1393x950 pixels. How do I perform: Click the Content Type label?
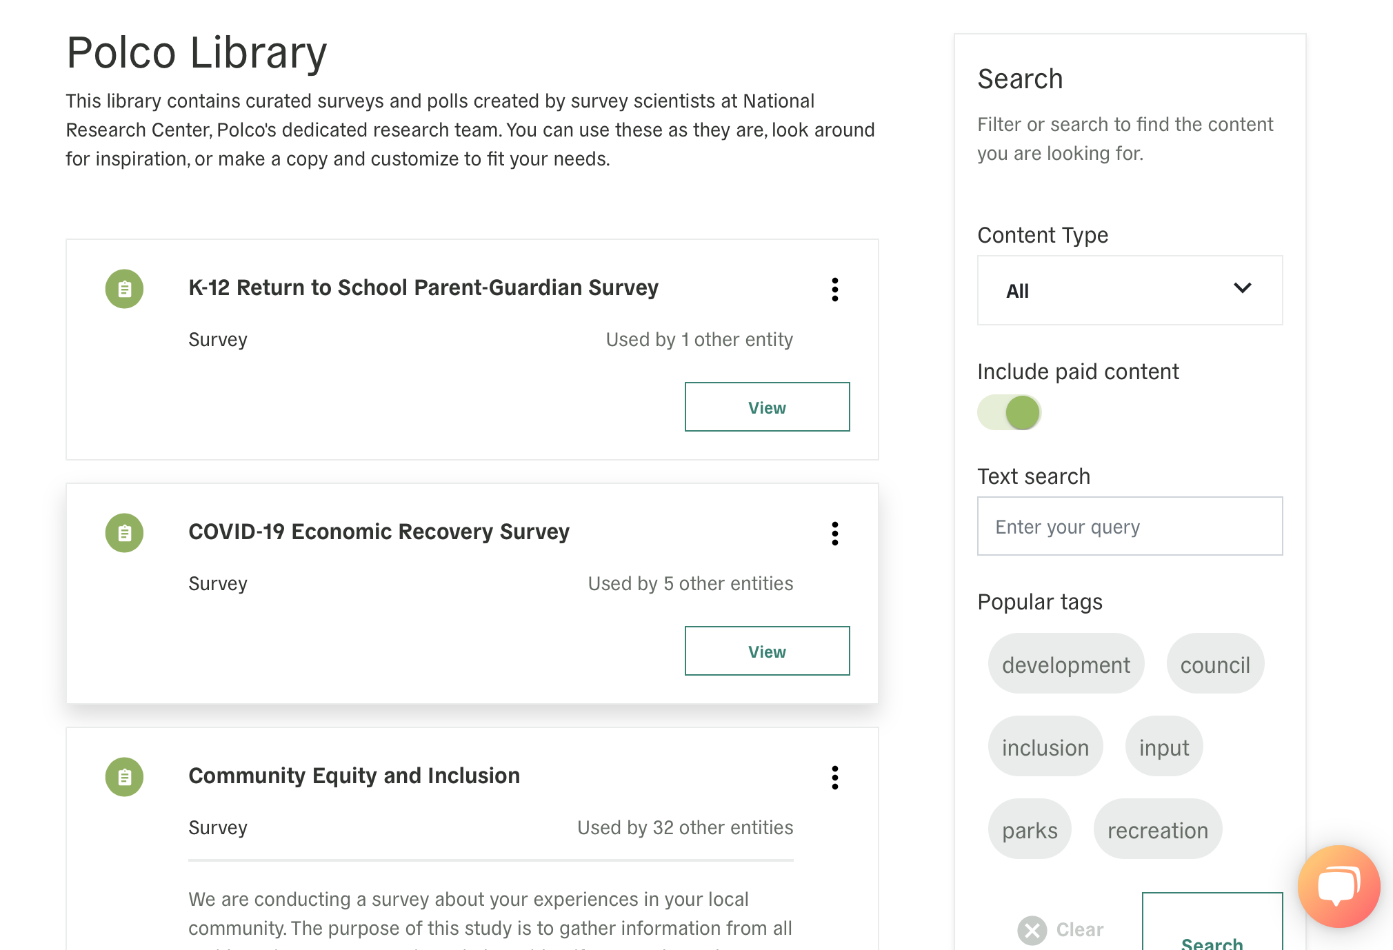1043,235
